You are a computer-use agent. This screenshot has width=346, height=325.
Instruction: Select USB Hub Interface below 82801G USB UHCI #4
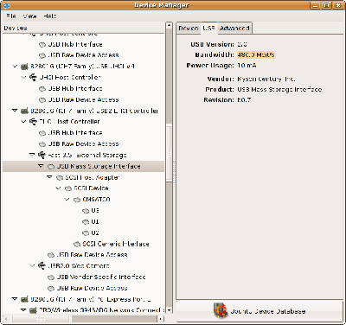(75, 89)
